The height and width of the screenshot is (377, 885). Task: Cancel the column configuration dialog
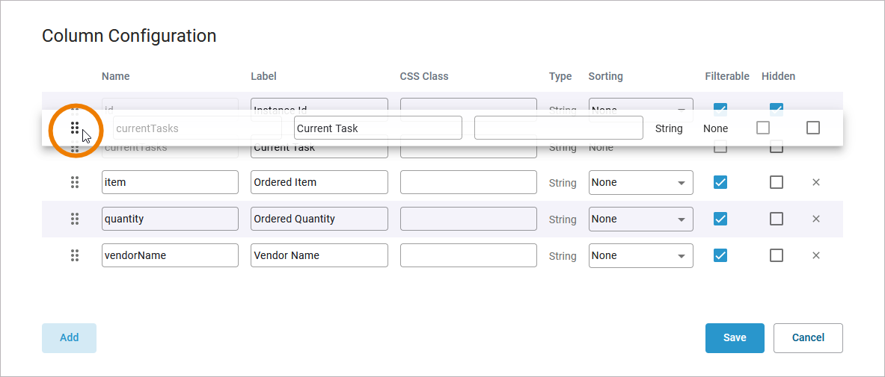[808, 337]
